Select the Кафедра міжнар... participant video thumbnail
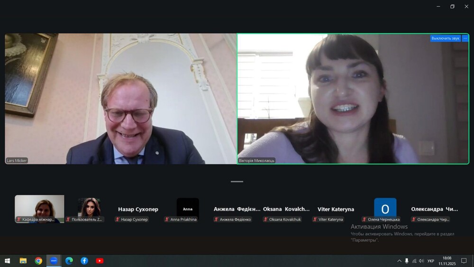474x267 pixels. click(x=39, y=209)
